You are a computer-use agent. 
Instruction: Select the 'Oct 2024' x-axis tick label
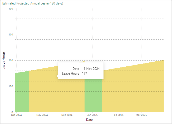pyautogui.click(x=16, y=115)
